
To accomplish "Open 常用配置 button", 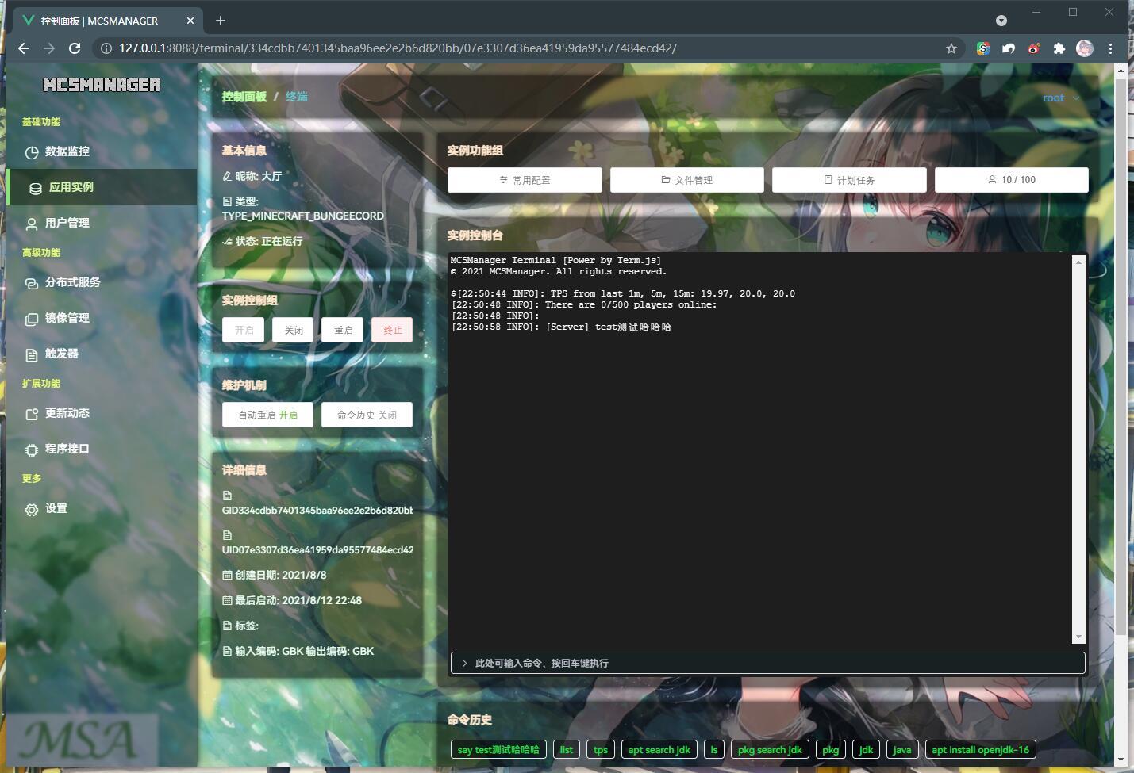I will (525, 180).
